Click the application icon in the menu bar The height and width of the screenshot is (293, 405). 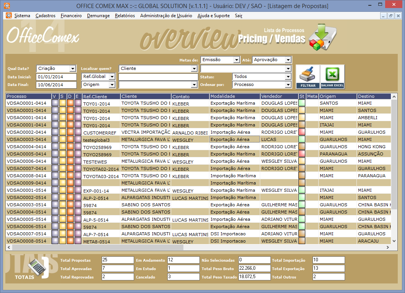(x=8, y=16)
